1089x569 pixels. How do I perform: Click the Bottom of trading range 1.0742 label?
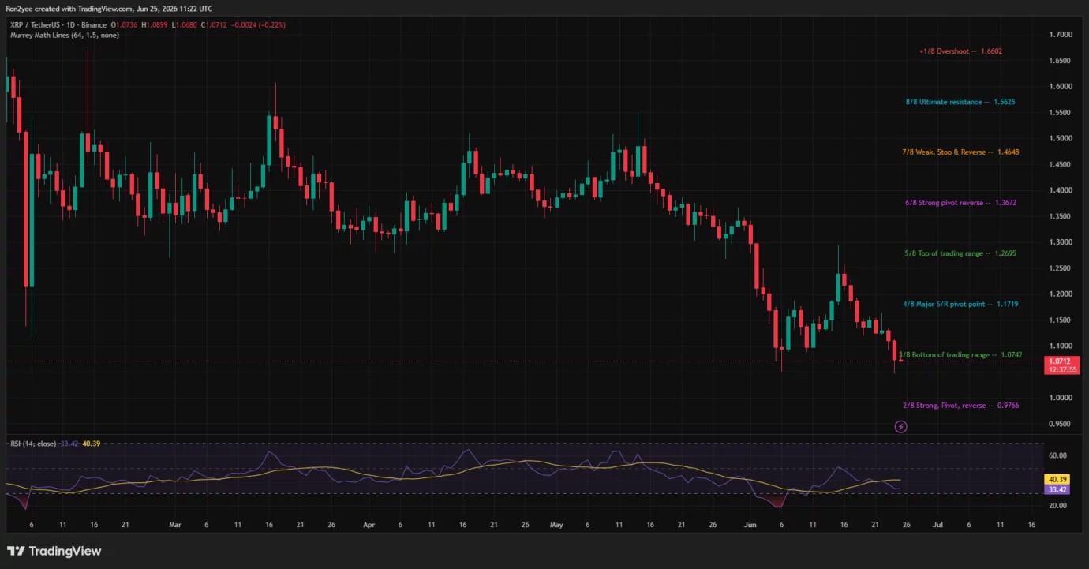pyautogui.click(x=961, y=355)
